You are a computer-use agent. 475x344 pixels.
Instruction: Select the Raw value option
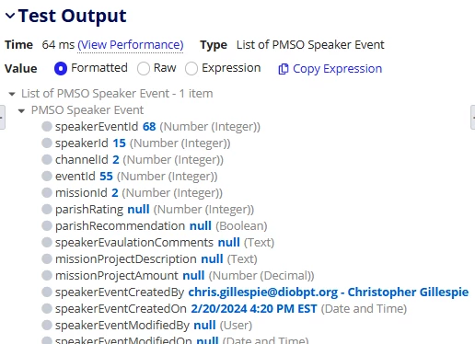click(x=144, y=68)
